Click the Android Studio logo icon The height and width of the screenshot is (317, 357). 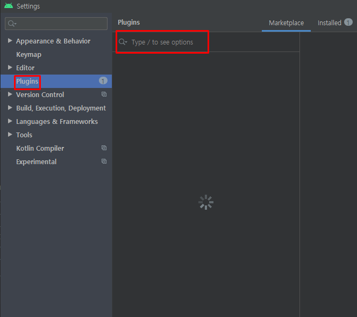pos(9,6)
